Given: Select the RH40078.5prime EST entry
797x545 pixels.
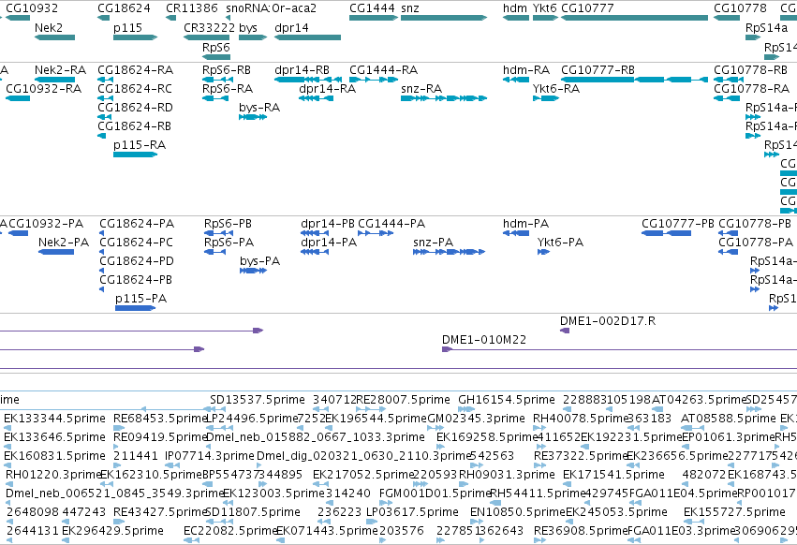Looking at the screenshot, I should [581, 419].
